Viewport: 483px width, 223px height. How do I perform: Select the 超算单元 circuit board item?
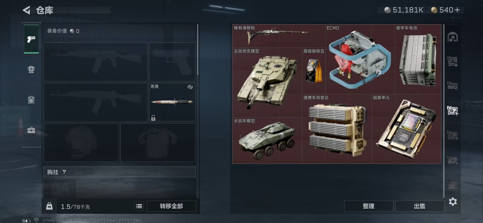406,129
